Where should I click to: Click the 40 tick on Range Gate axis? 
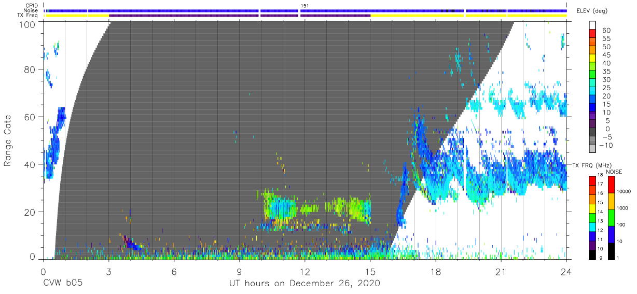point(31,164)
